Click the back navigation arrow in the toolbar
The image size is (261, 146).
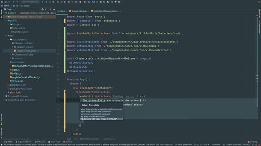[13, 2]
